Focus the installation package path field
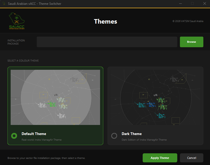Viewport: 210px width, 165px height. coord(107,42)
